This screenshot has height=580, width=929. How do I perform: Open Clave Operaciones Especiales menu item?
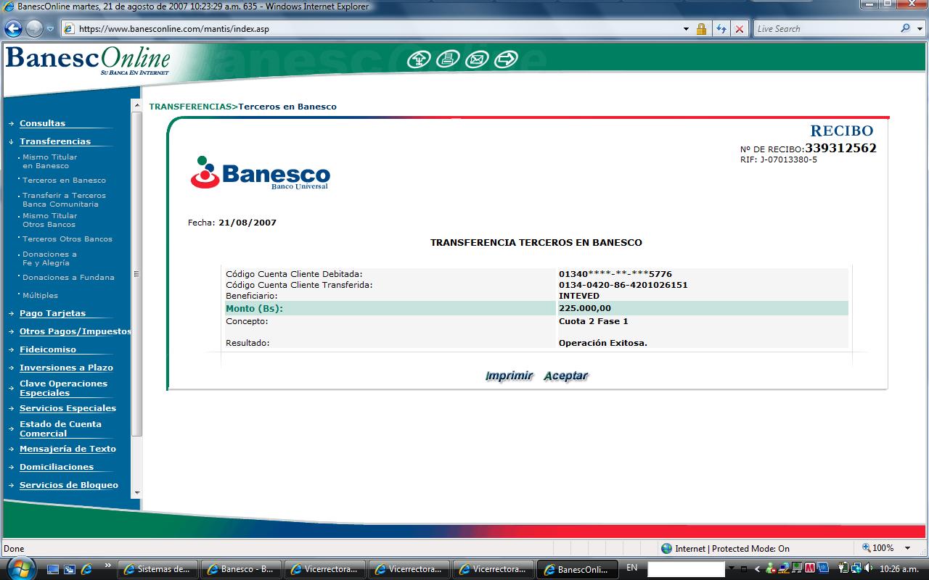point(63,388)
